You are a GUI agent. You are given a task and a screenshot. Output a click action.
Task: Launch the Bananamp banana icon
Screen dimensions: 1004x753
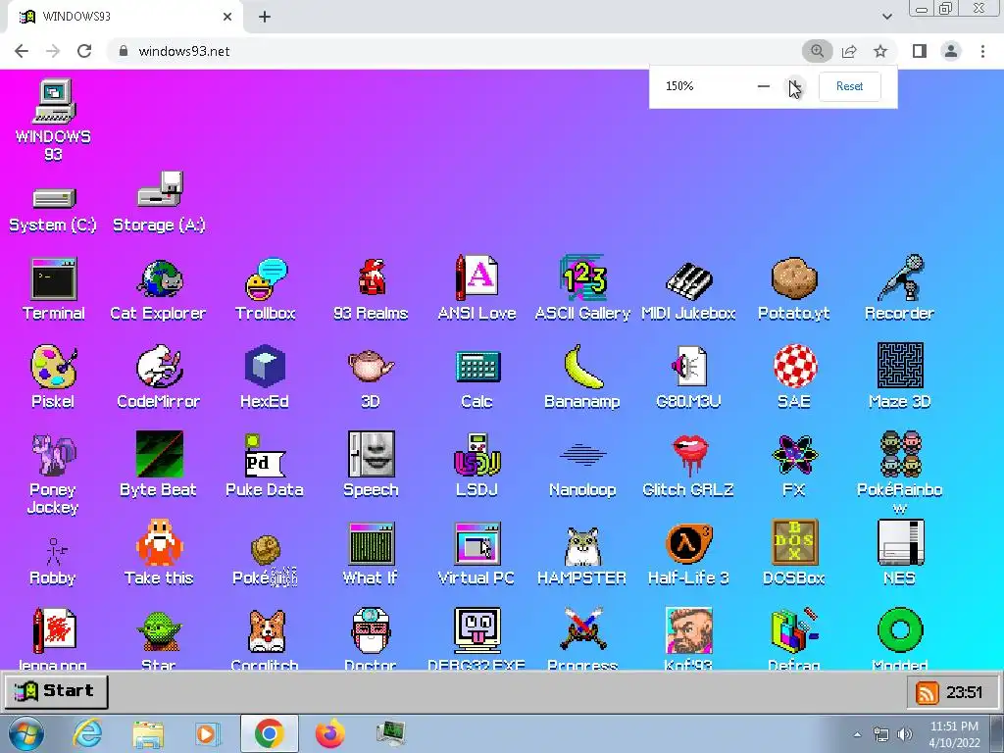point(582,367)
